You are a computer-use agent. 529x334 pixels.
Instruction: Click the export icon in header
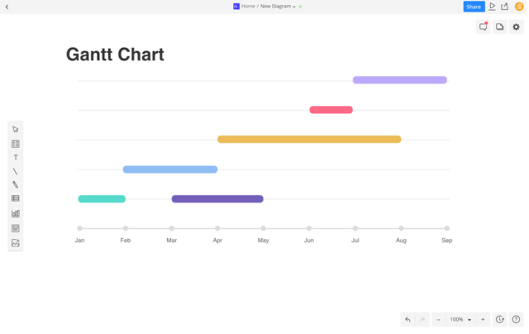tap(505, 7)
